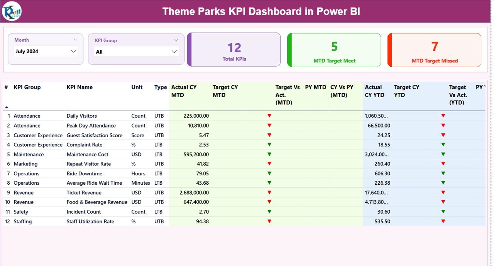
Task: Select the MTD Target Meet card
Action: point(334,49)
